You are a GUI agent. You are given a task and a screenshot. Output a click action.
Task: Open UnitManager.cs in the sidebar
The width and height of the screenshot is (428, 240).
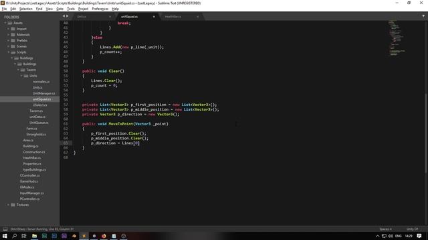43,93
